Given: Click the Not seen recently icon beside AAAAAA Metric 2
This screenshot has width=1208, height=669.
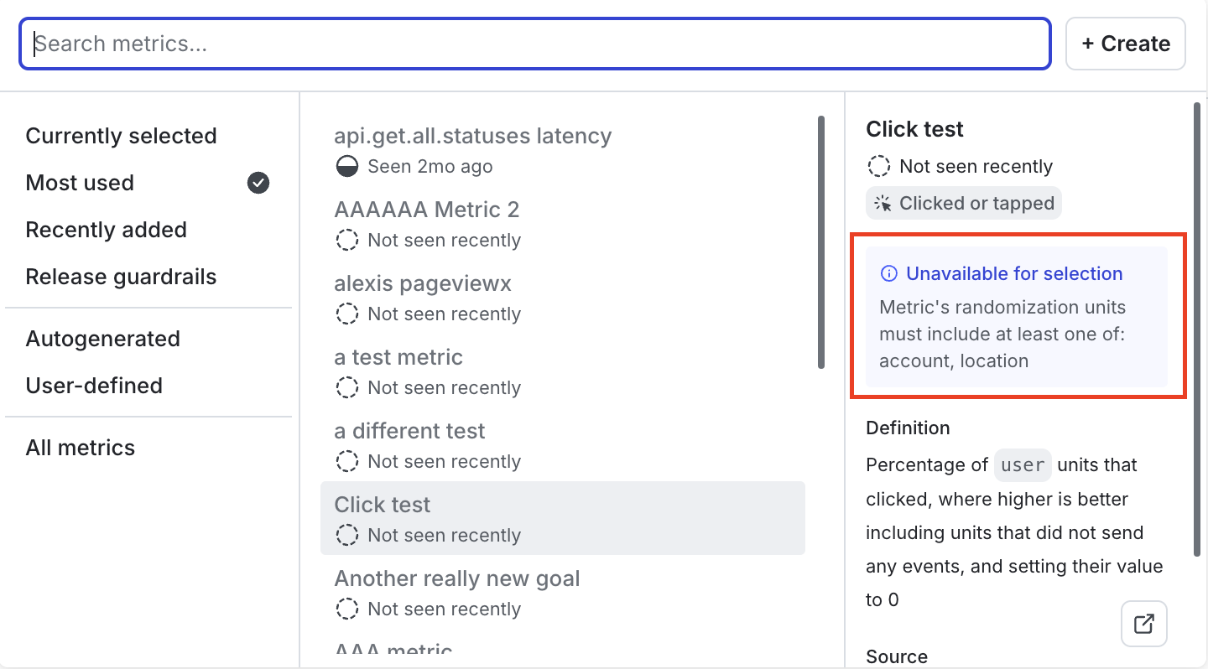Looking at the screenshot, I should (347, 240).
